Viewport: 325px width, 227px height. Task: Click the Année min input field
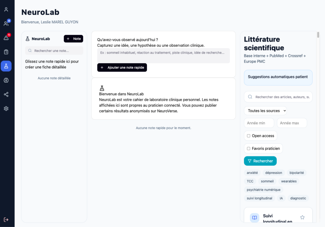tap(259, 123)
